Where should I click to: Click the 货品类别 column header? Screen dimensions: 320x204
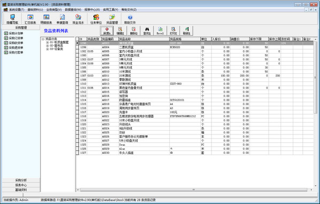tap(94, 39)
